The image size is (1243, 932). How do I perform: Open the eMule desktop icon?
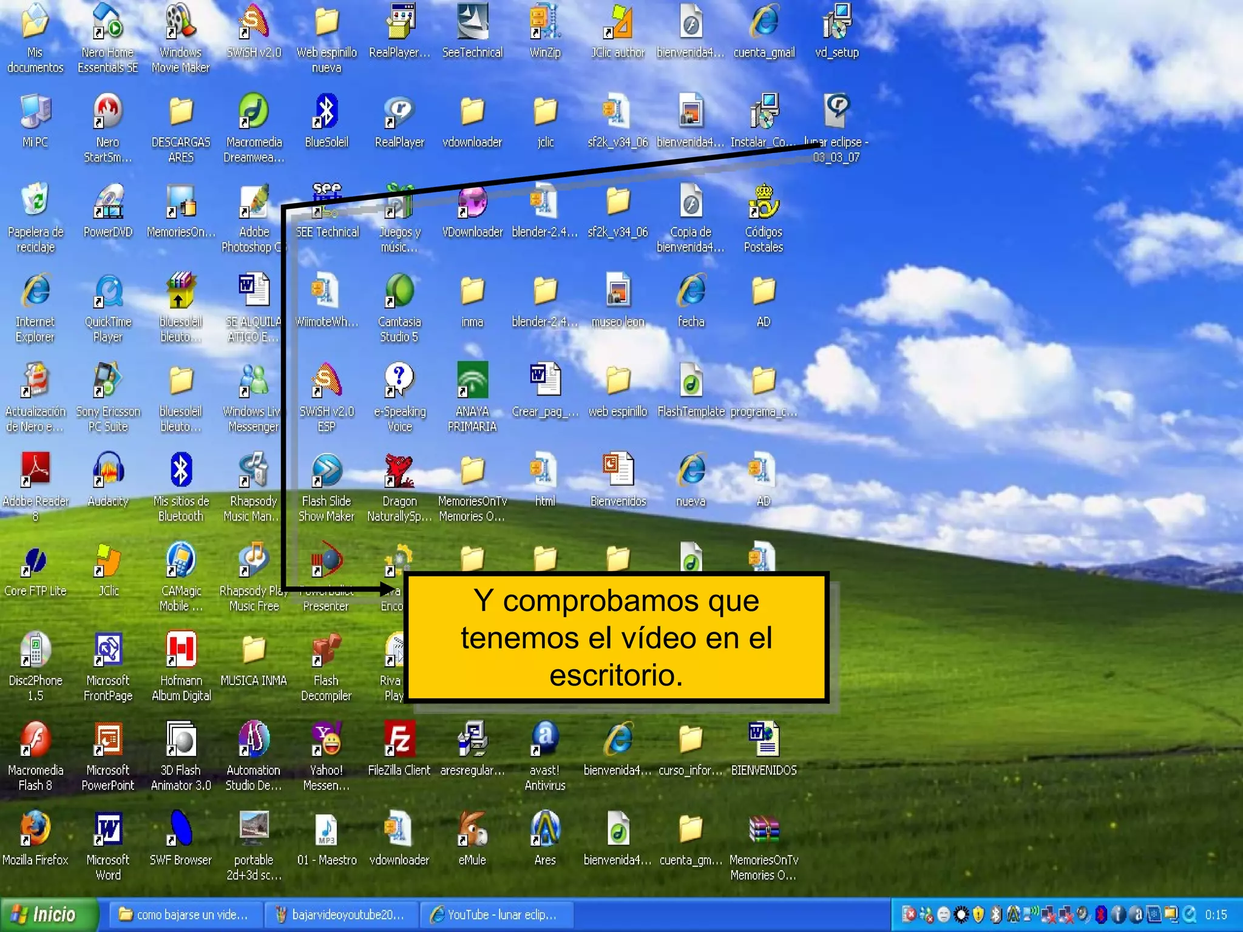[x=472, y=829]
